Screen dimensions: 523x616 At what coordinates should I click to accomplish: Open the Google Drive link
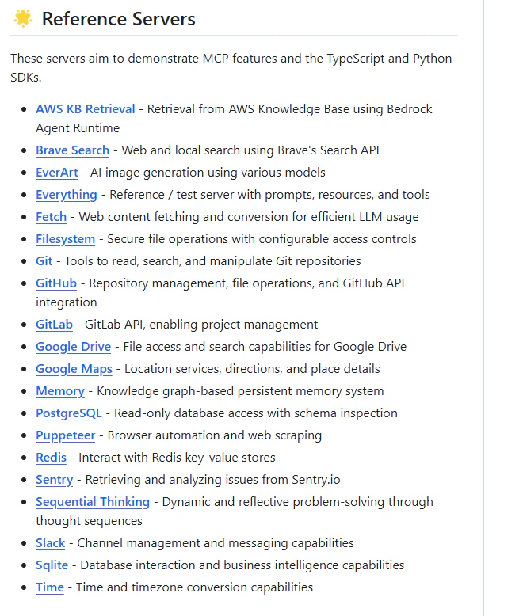[x=74, y=347]
